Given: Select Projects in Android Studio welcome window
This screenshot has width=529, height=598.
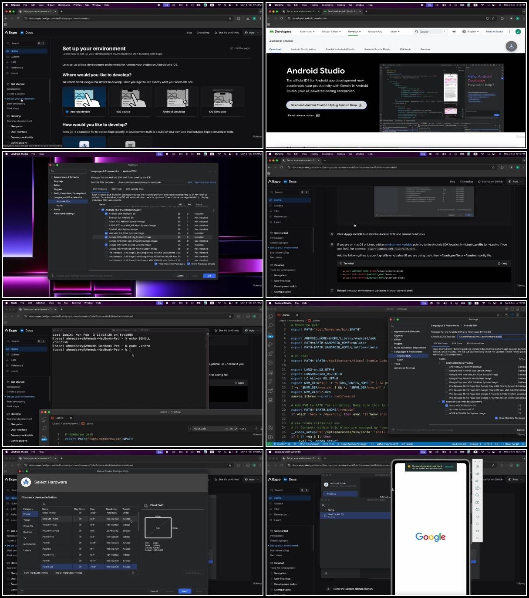Looking at the screenshot, I should 340,494.
